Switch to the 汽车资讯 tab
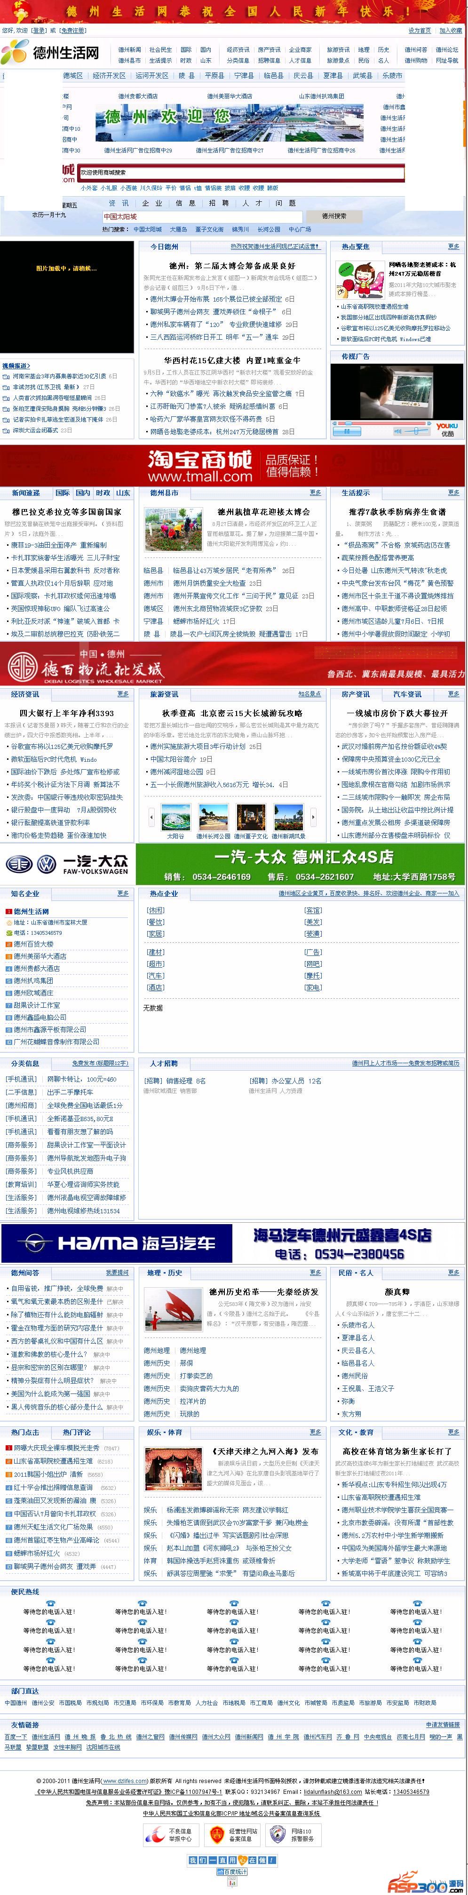The height and width of the screenshot is (1895, 468). pos(407,694)
